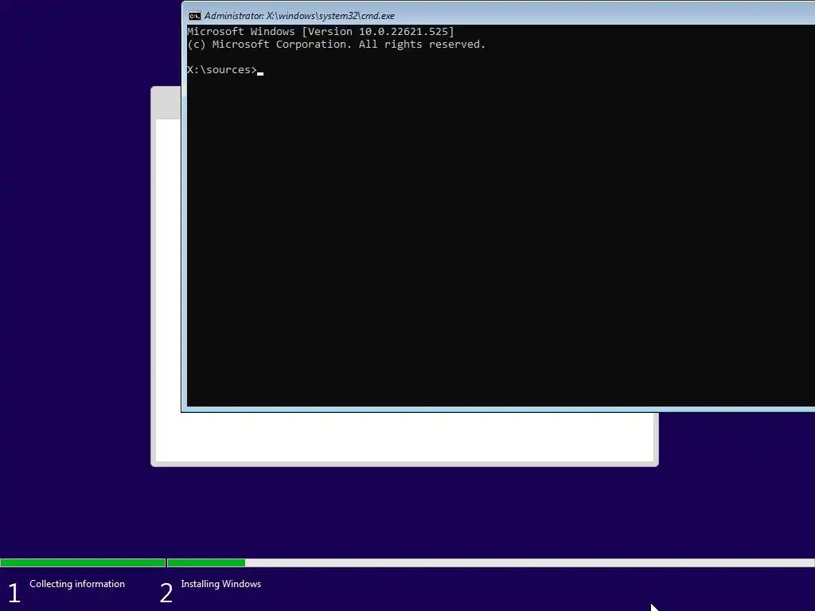Image resolution: width=815 pixels, height=611 pixels.
Task: Click the Collecting information green progress bar
Action: pos(83,562)
